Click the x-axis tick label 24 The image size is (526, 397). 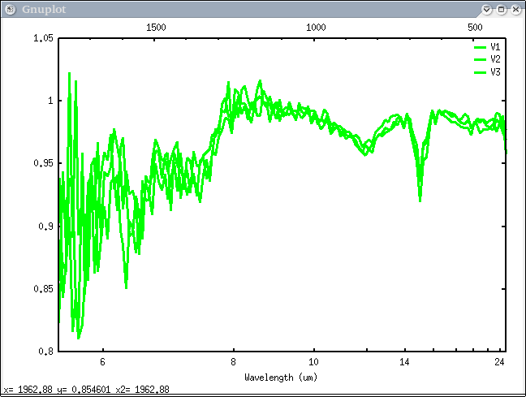coord(500,362)
